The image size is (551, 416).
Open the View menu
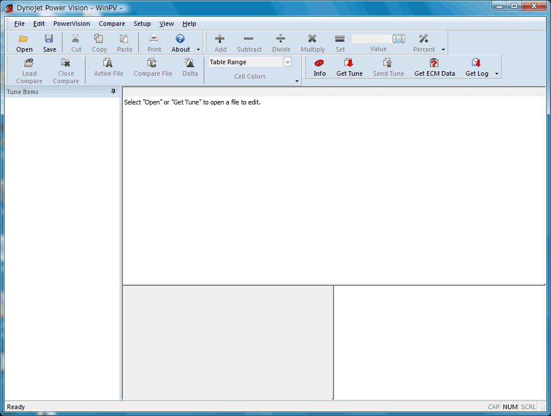[166, 24]
